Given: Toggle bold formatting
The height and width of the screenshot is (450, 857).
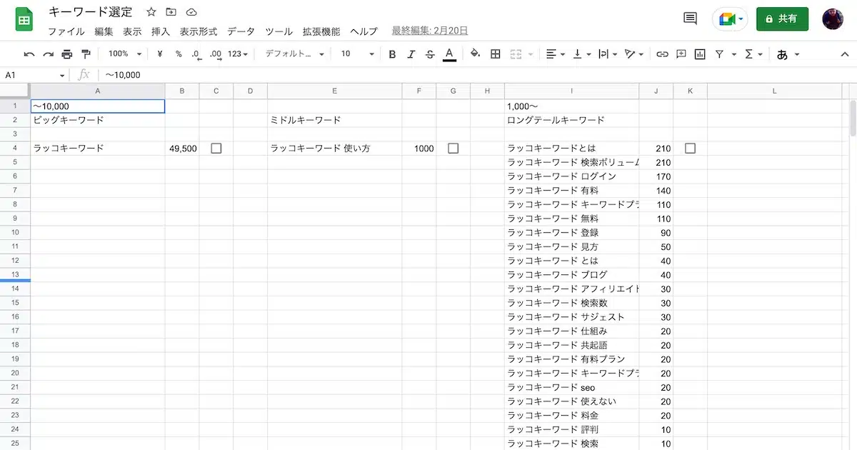Looking at the screenshot, I should pos(392,54).
